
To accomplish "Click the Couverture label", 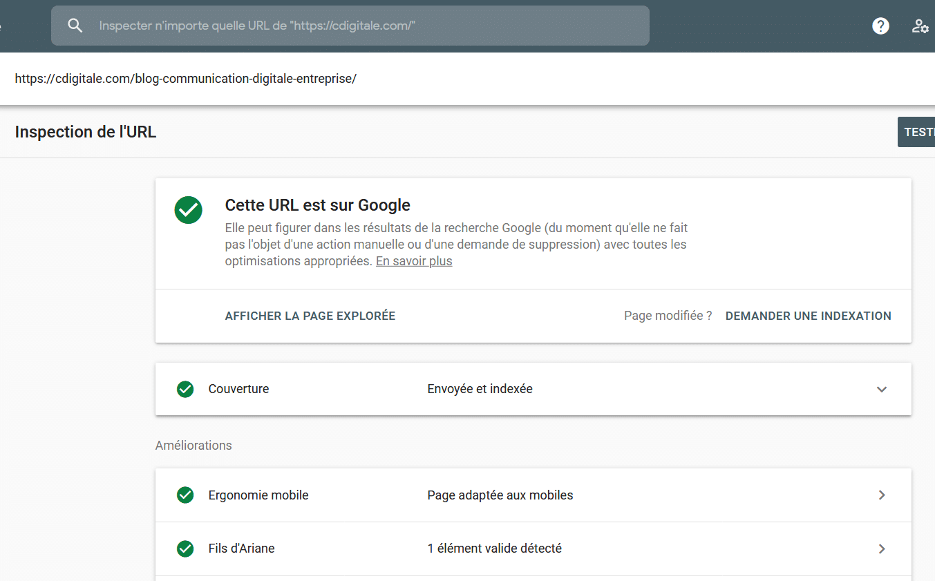I will pyautogui.click(x=238, y=389).
